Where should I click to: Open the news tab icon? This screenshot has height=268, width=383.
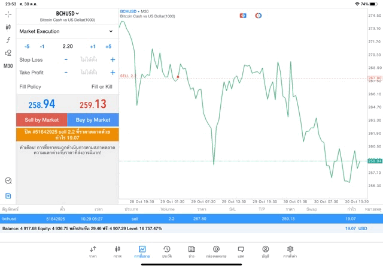(191, 252)
